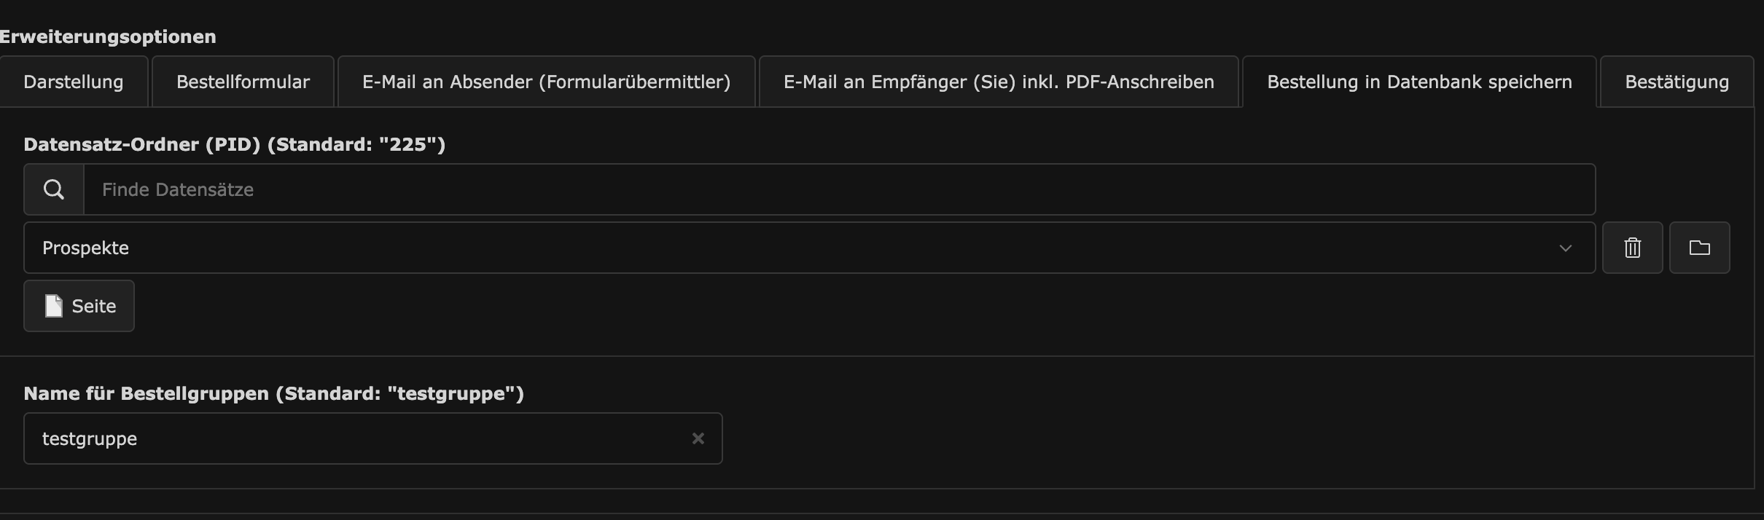1764x520 pixels.
Task: Click the page document icon beside Seite
Action: 54,306
